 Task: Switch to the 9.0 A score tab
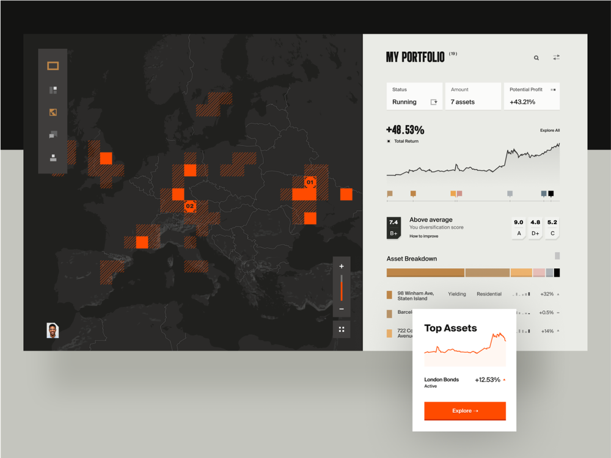[x=518, y=227]
